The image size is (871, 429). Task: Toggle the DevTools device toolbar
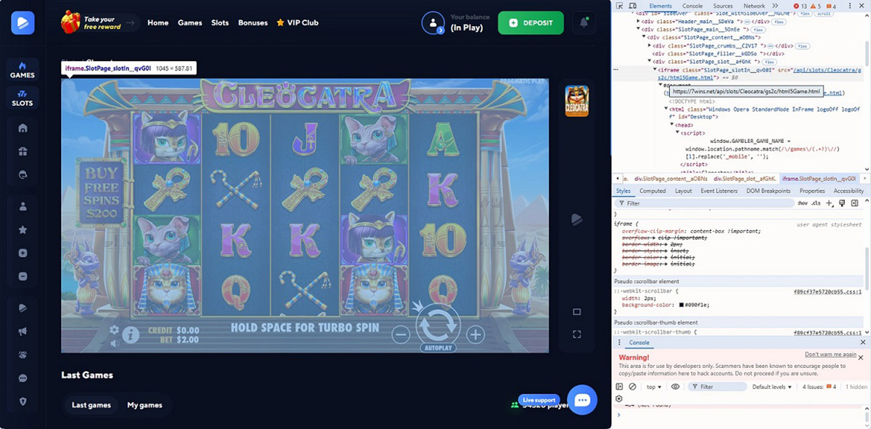click(632, 6)
